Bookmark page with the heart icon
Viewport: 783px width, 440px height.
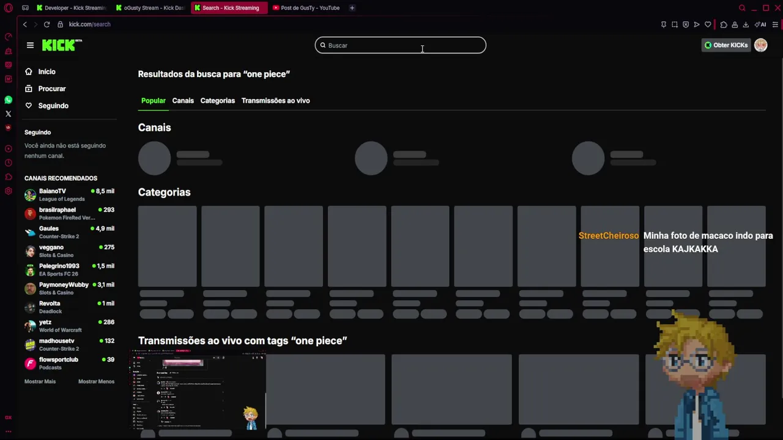[x=708, y=24]
